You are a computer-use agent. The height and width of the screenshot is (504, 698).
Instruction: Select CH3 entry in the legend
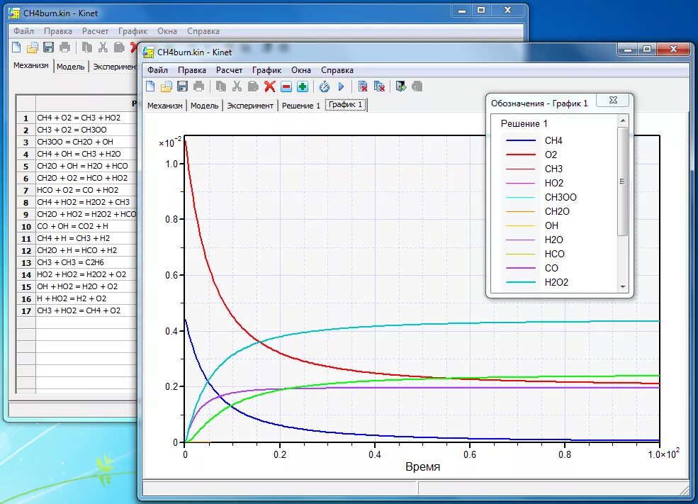(x=553, y=169)
